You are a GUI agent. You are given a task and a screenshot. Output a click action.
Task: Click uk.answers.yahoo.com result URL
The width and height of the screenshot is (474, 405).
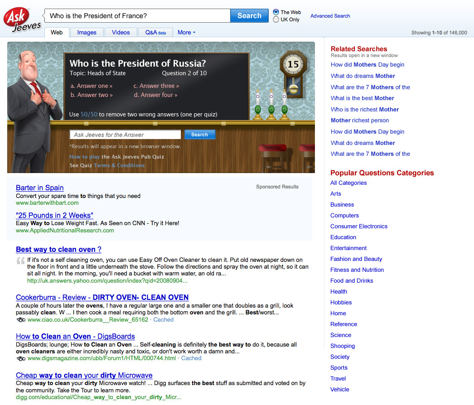point(107,281)
